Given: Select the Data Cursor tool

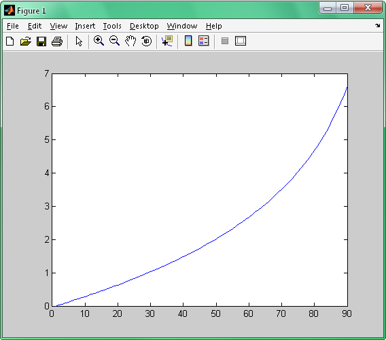Looking at the screenshot, I should point(167,41).
